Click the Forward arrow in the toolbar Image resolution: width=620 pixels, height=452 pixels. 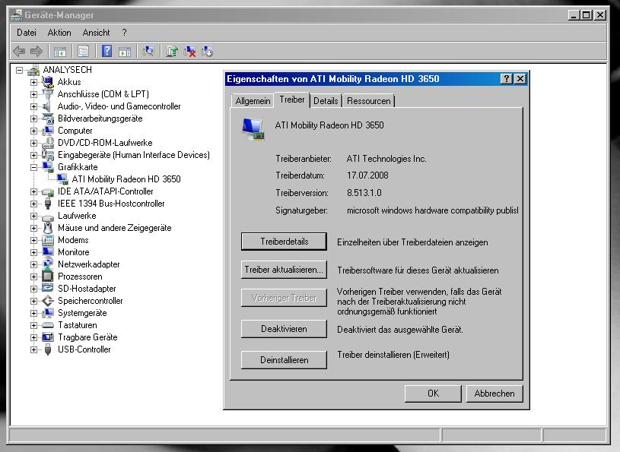37,51
